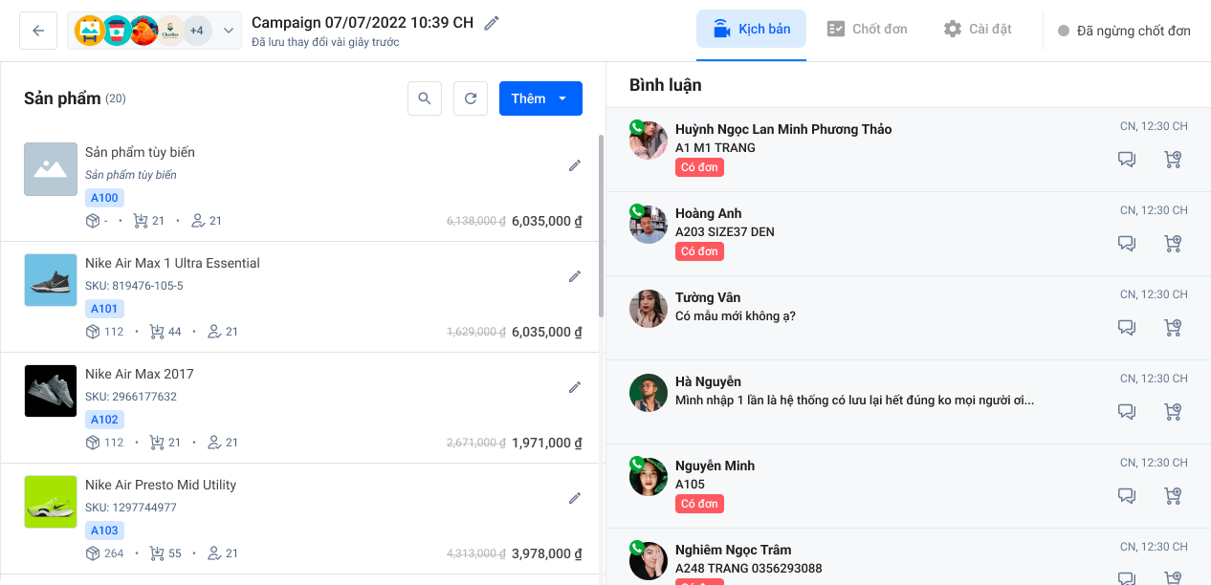Image resolution: width=1211 pixels, height=585 pixels.
Task: Refresh the product list
Action: click(x=471, y=98)
